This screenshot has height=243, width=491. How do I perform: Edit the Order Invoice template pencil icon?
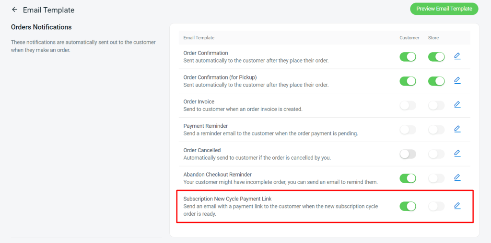[457, 105]
